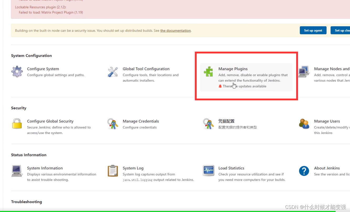Click the Status Information section heading

[x=29, y=155]
